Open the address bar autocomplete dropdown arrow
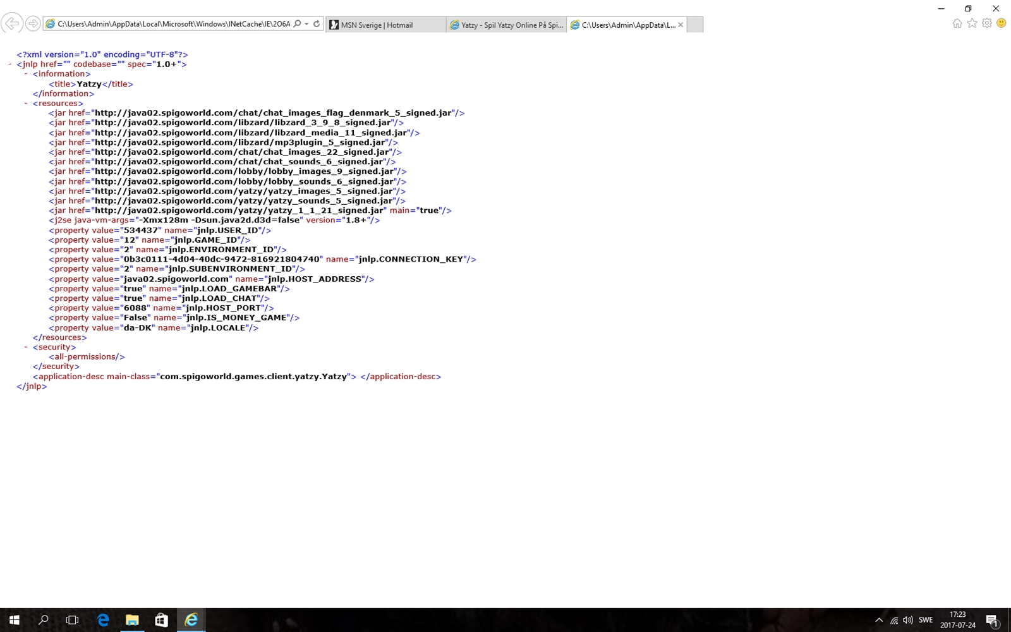1011x632 pixels. click(x=306, y=24)
